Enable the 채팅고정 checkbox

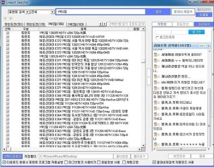point(124,162)
